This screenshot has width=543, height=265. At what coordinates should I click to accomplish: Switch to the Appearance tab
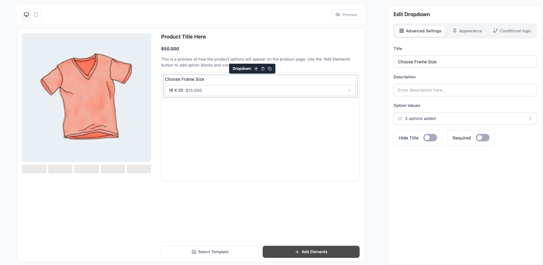tap(467, 31)
